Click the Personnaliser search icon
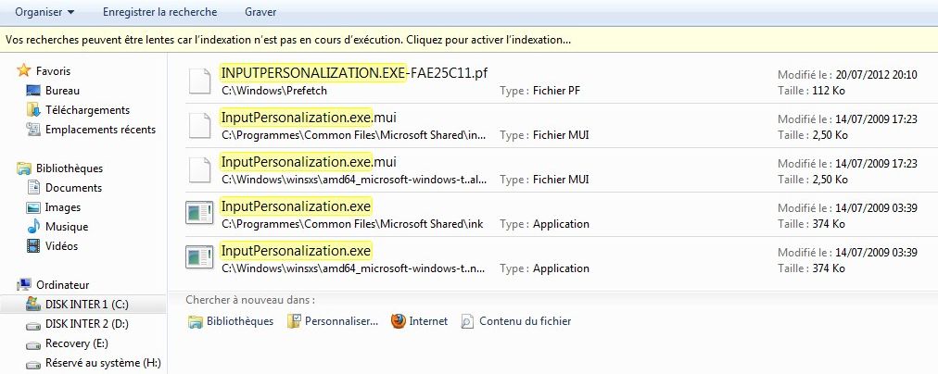The image size is (938, 374). pos(294,321)
